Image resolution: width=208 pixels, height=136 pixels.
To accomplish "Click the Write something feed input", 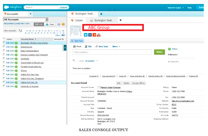I will (112, 52).
